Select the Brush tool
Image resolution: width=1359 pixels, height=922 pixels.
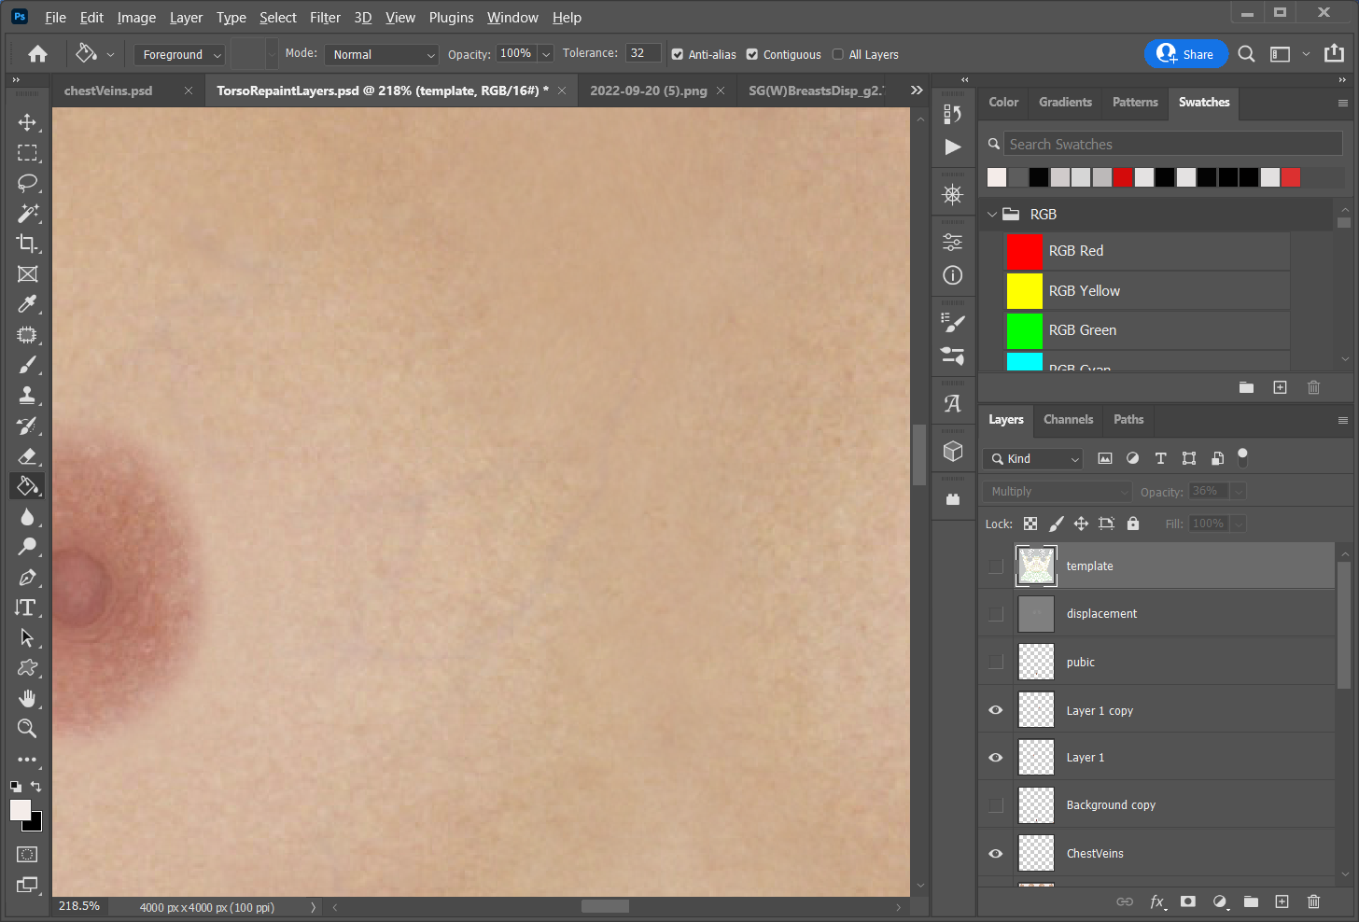27,365
